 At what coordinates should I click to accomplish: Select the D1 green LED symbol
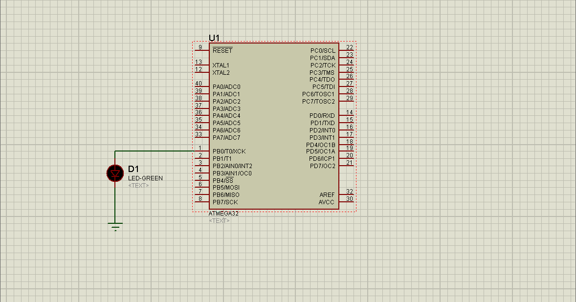tap(115, 173)
